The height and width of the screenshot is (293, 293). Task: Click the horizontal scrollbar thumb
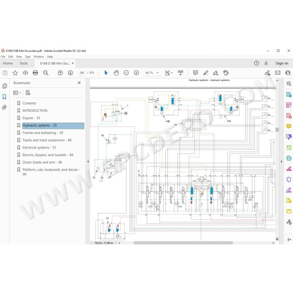point(183,243)
